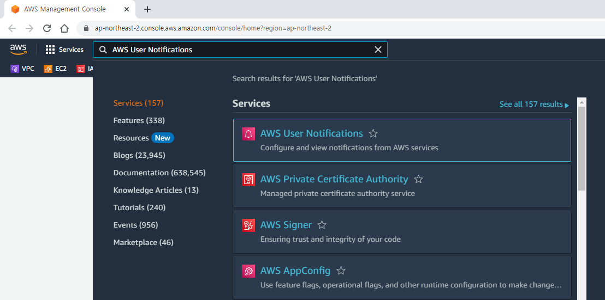605x300 pixels.
Task: Click the AWS Private Certificate Authority icon
Action: tap(248, 180)
